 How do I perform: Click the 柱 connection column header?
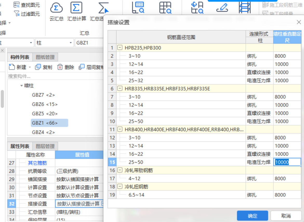[x=260, y=40]
